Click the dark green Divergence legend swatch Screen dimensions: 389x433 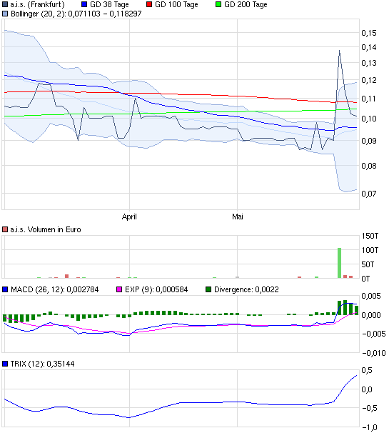[208, 289]
